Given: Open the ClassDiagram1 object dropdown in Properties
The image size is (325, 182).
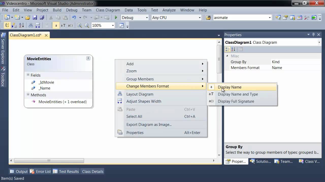Looking at the screenshot, I should [319, 42].
